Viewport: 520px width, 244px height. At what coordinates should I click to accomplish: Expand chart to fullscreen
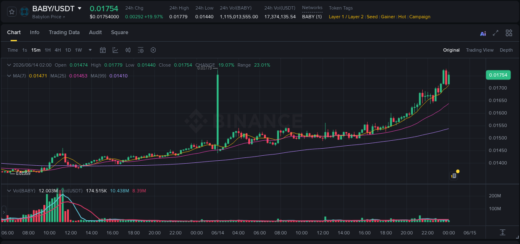(495, 33)
